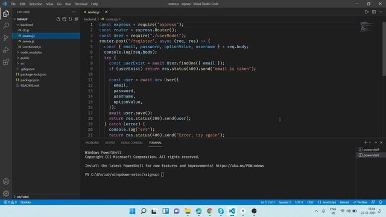
Task: Change language mode via JavaScript item
Action: [327, 203]
